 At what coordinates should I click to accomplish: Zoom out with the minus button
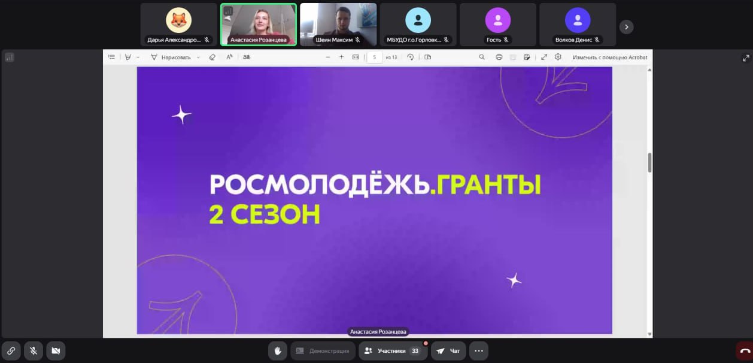click(x=327, y=57)
